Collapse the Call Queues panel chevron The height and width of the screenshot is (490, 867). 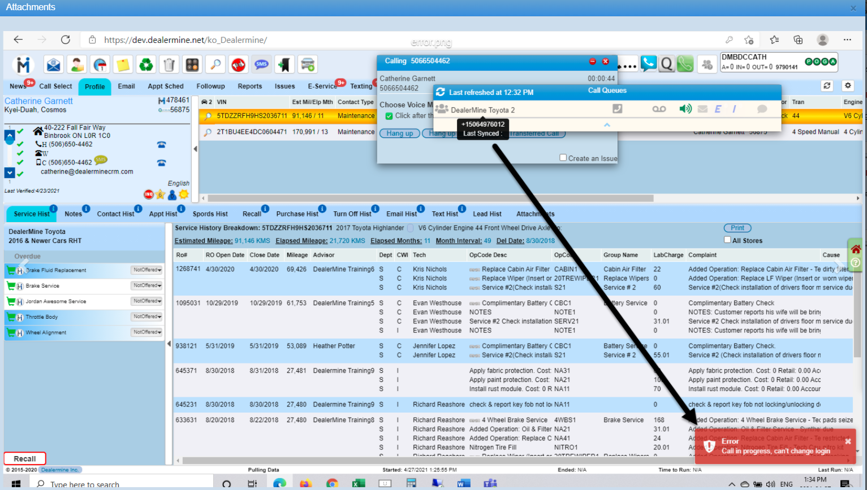607,125
